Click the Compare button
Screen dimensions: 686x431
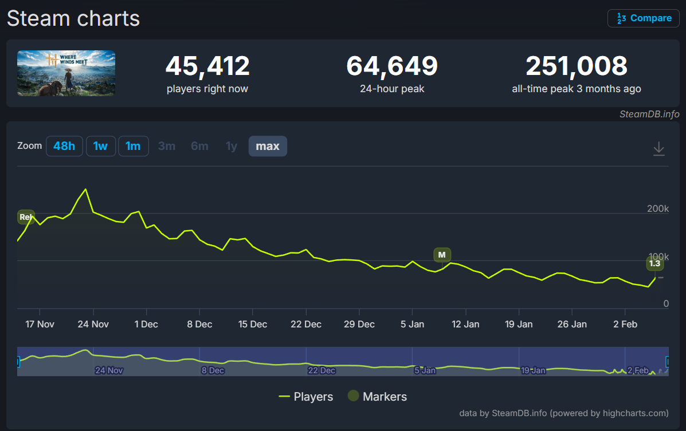(x=643, y=18)
